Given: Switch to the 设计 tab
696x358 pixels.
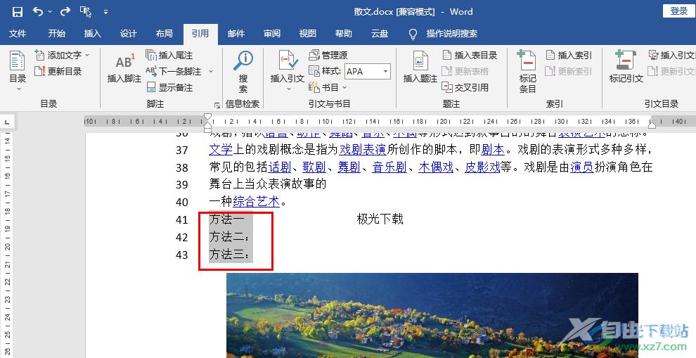Looking at the screenshot, I should [128, 33].
